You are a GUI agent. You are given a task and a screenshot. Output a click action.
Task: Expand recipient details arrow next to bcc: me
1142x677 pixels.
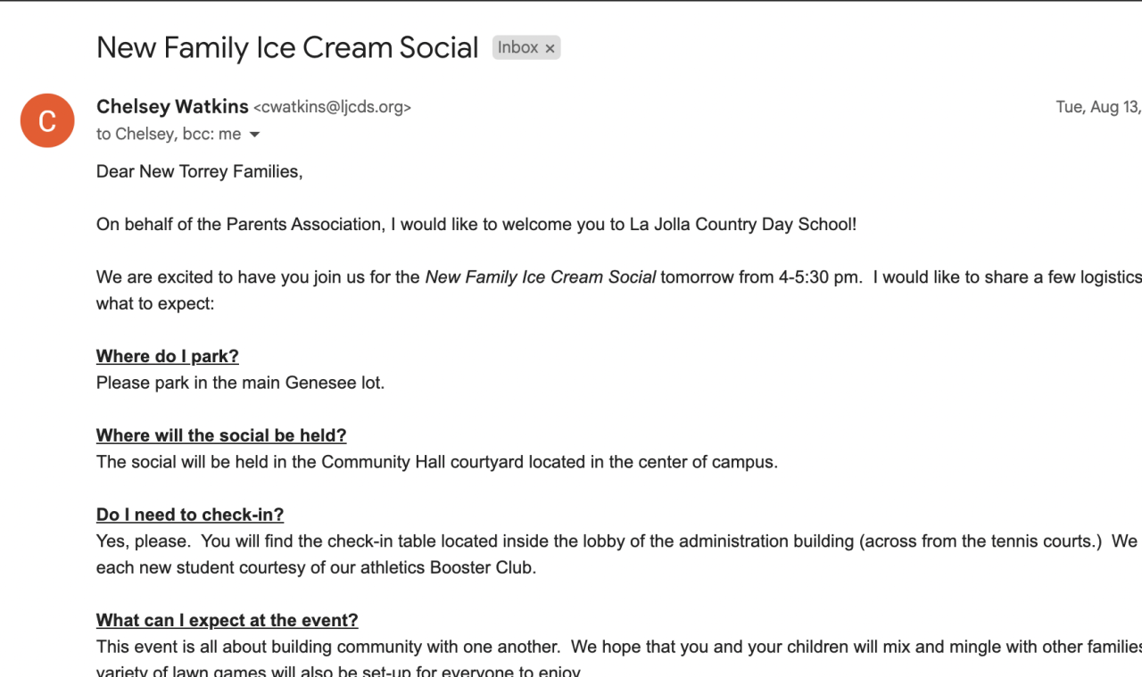point(254,135)
